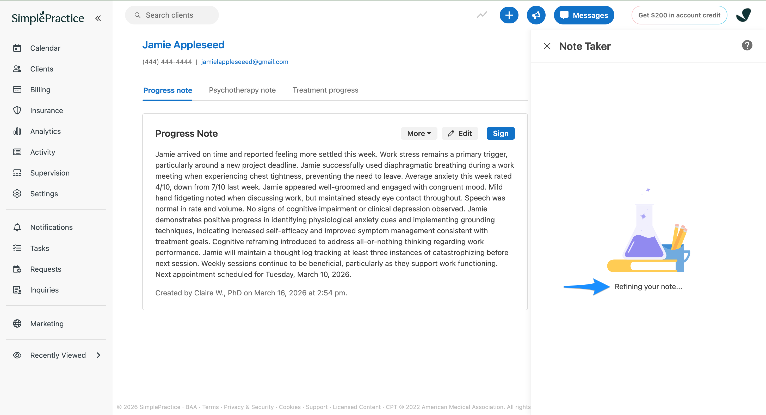Click the Search clients field
This screenshot has height=415, width=766.
[x=172, y=15]
